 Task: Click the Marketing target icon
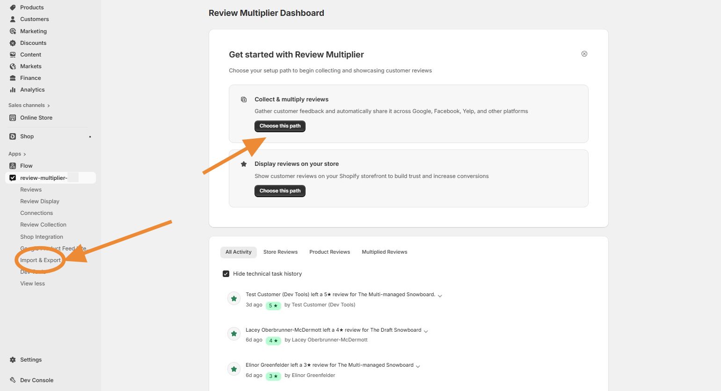point(13,31)
